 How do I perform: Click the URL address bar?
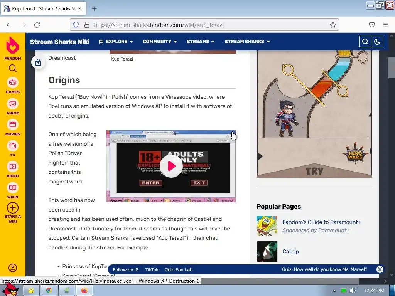point(204,25)
